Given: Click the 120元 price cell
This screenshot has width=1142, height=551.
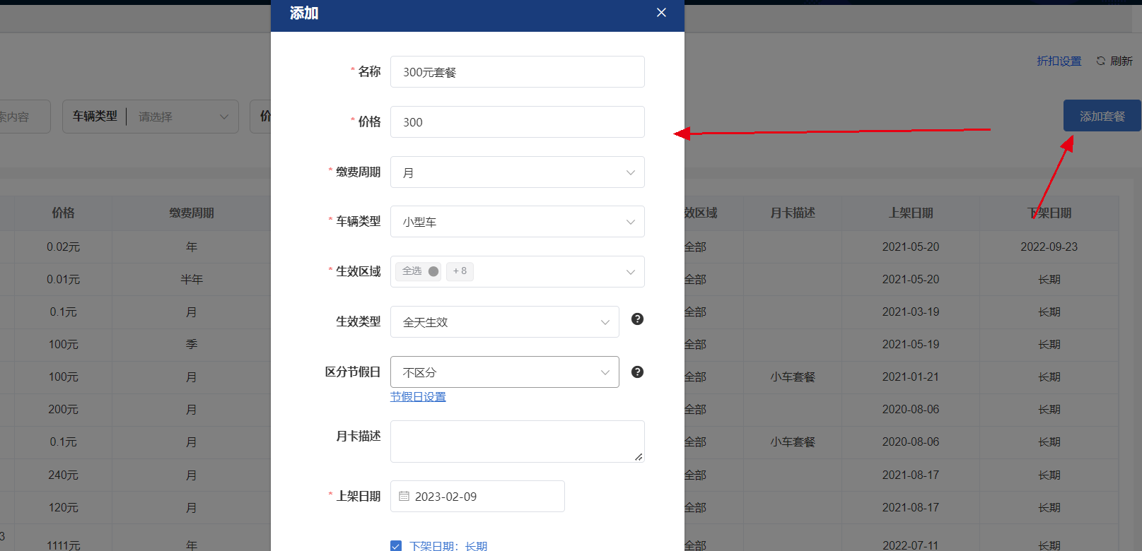Looking at the screenshot, I should tap(63, 507).
